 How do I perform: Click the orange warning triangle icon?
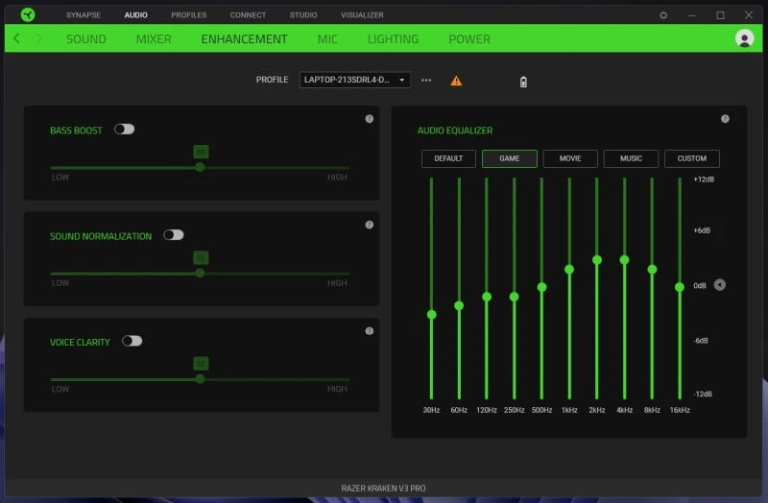point(456,81)
